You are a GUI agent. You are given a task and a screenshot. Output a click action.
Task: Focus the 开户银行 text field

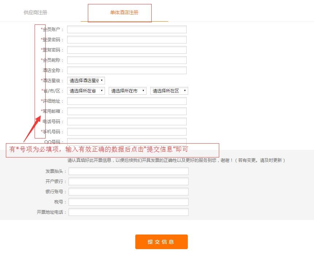pyautogui.click(x=128, y=182)
